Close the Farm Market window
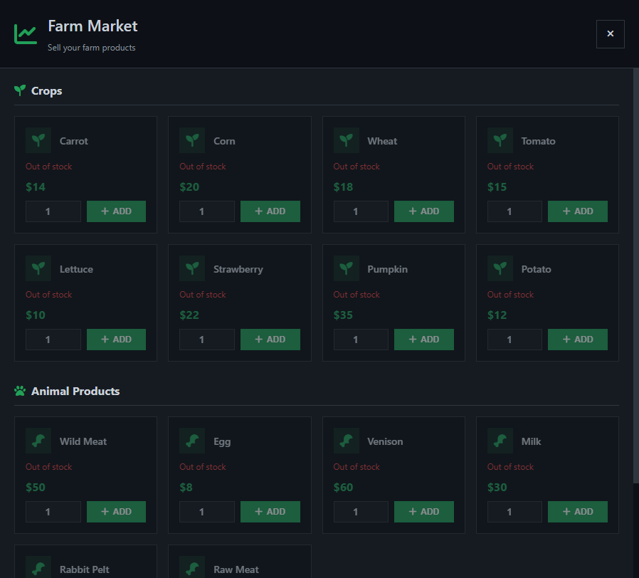The image size is (639, 578). click(x=610, y=33)
